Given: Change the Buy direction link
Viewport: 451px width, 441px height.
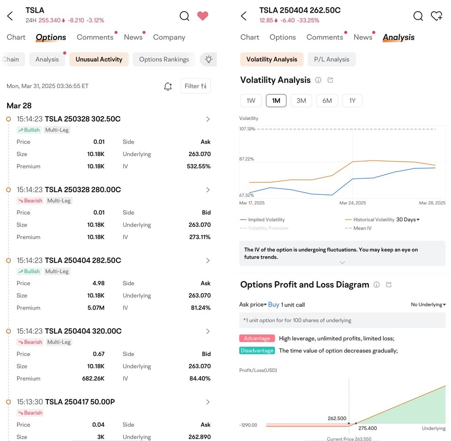Looking at the screenshot, I should coord(274,304).
